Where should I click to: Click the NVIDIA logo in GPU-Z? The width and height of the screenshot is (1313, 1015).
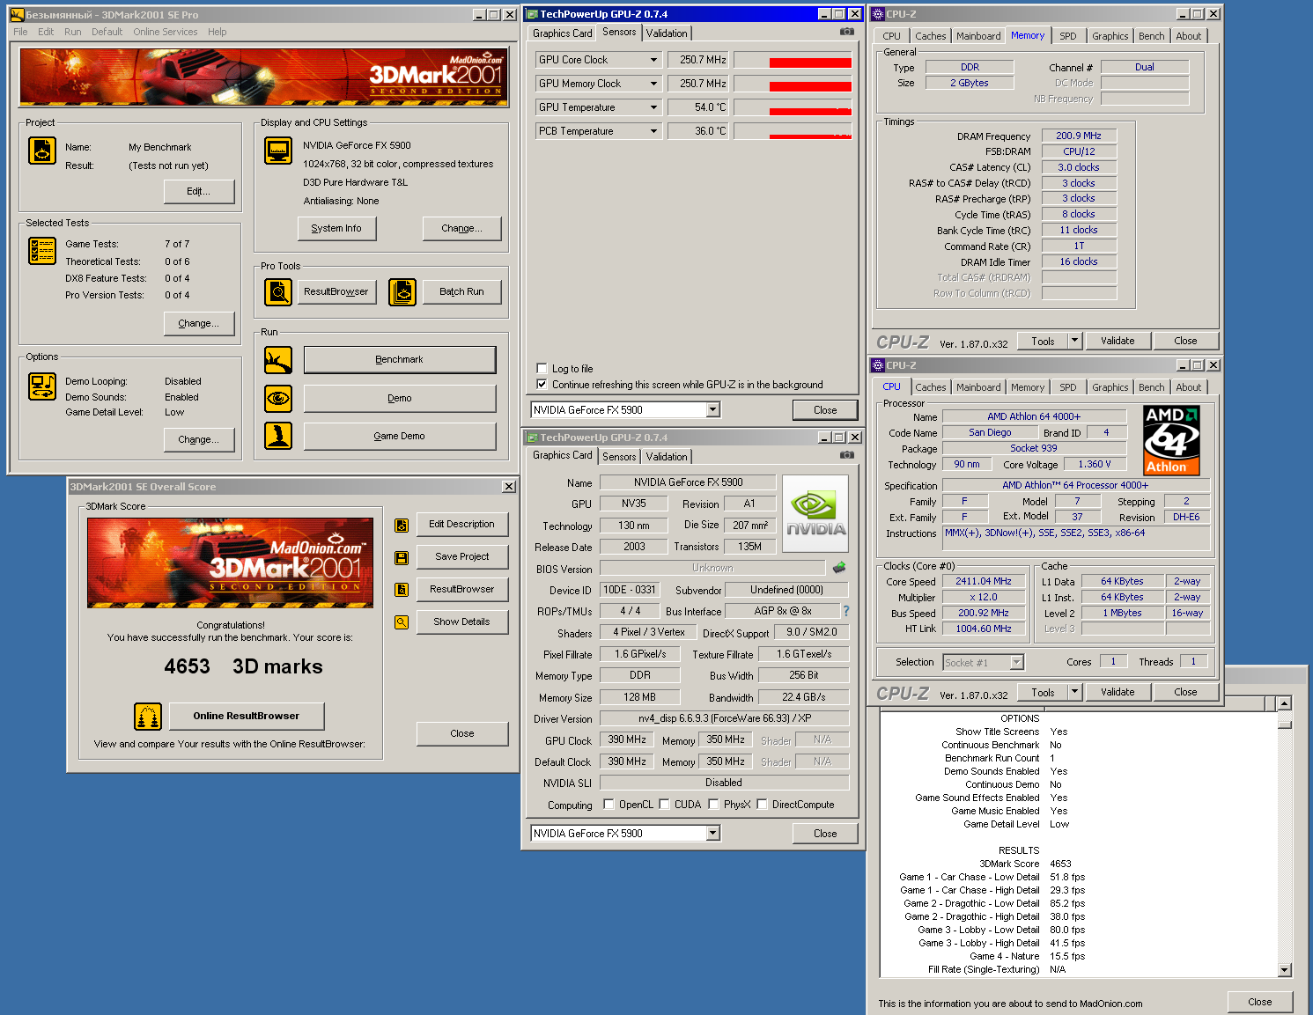coord(815,515)
